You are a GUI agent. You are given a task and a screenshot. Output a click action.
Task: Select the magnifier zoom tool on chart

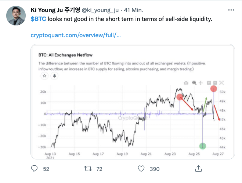click(x=194, y=83)
